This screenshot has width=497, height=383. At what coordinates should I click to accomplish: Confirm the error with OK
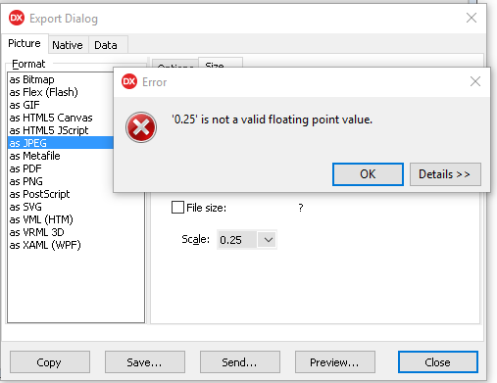click(x=368, y=174)
